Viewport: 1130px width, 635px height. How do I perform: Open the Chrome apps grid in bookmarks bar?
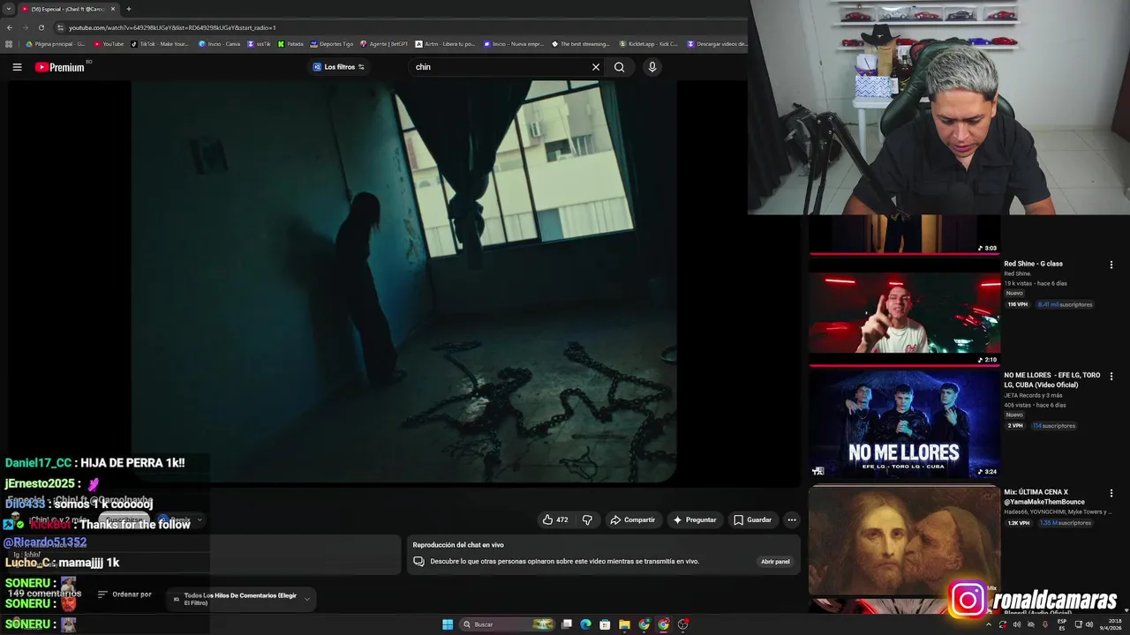(9, 44)
